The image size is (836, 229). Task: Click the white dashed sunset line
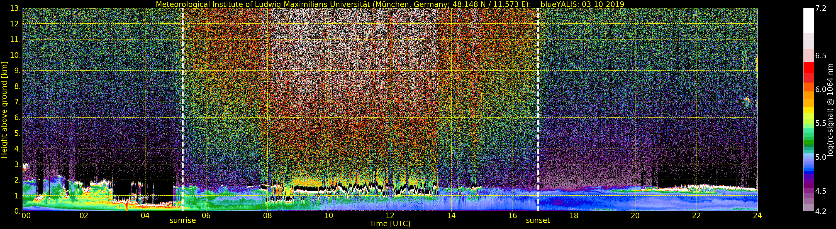point(538,97)
